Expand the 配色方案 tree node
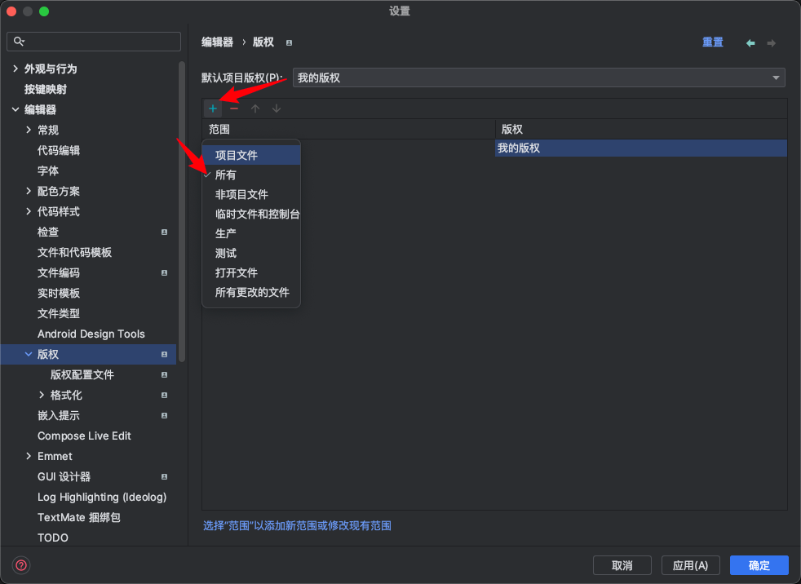Image resolution: width=801 pixels, height=584 pixels. click(29, 192)
